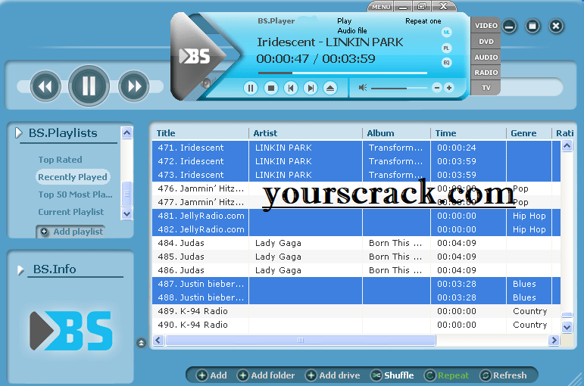Switch to DVD mode tab
The image size is (584, 386).
[486, 42]
